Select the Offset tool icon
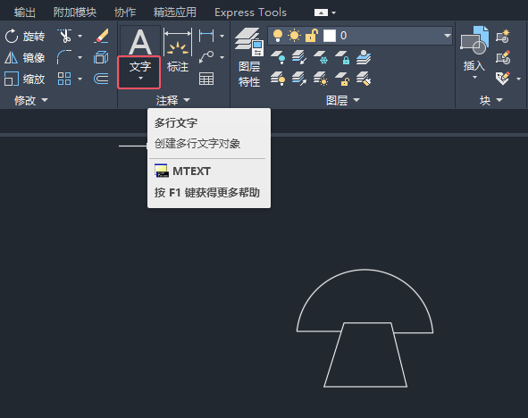 coord(101,79)
